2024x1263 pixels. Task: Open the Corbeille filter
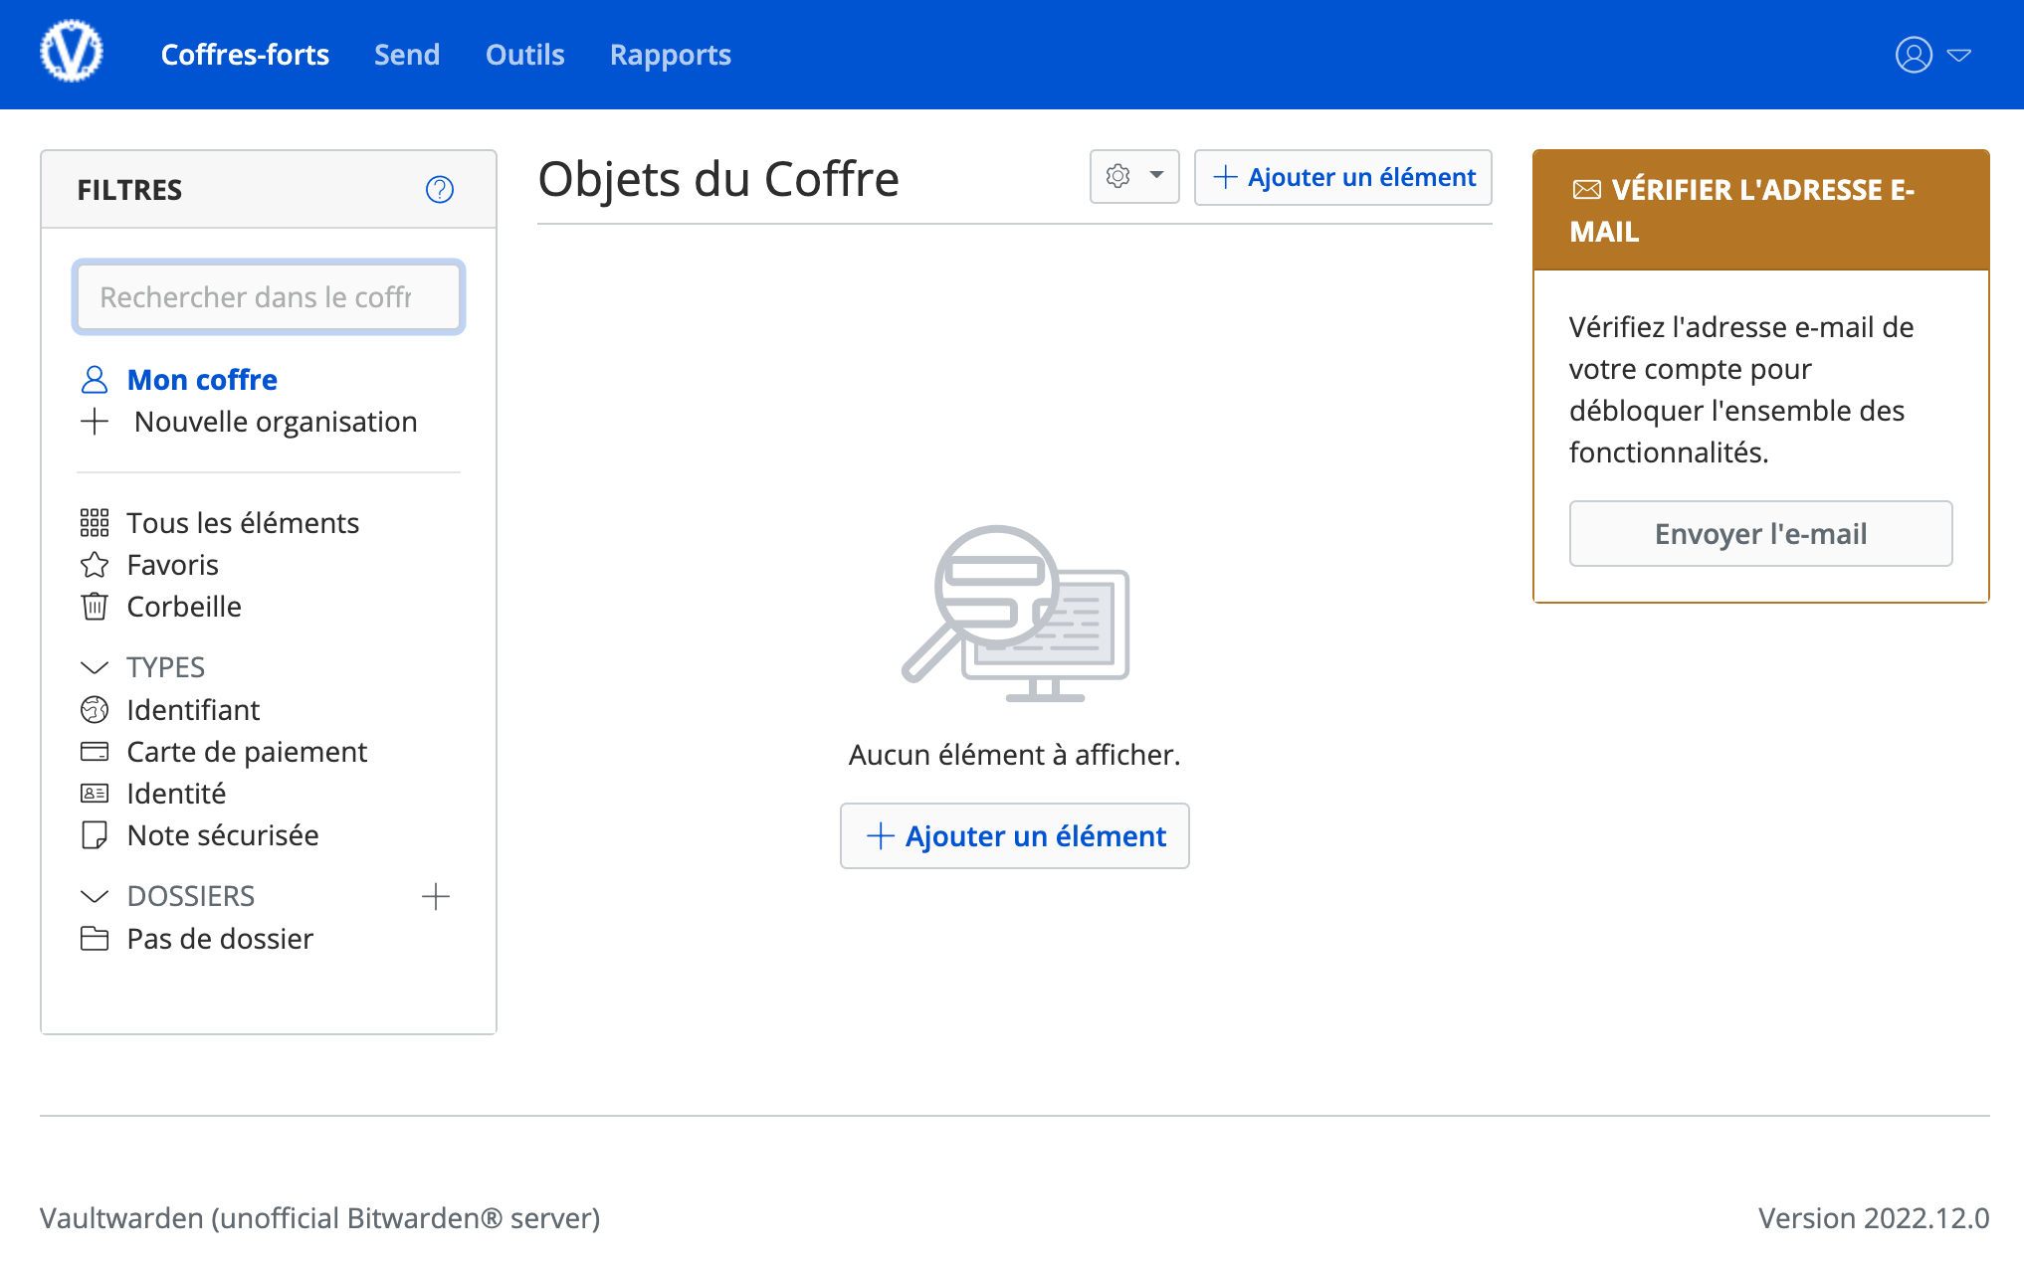pyautogui.click(x=184, y=607)
